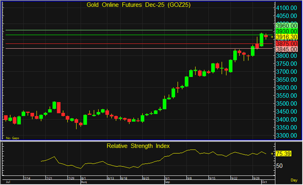Screen dimensions: 303x185
Task: Click the Aug month label
Action: point(83,182)
